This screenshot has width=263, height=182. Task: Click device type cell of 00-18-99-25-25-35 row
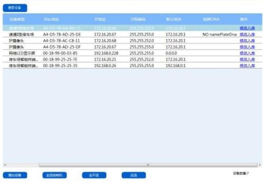pyautogui.click(x=23, y=65)
